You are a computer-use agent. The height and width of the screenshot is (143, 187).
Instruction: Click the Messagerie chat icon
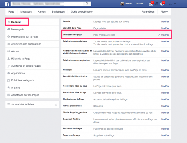9,29
